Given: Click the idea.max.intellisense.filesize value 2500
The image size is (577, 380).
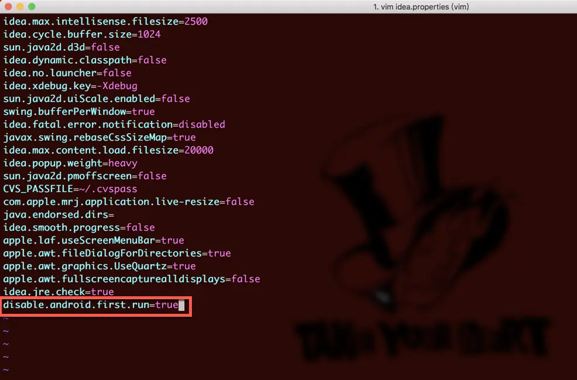Looking at the screenshot, I should tap(196, 21).
